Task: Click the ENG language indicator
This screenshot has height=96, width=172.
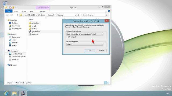Action: click(167, 93)
